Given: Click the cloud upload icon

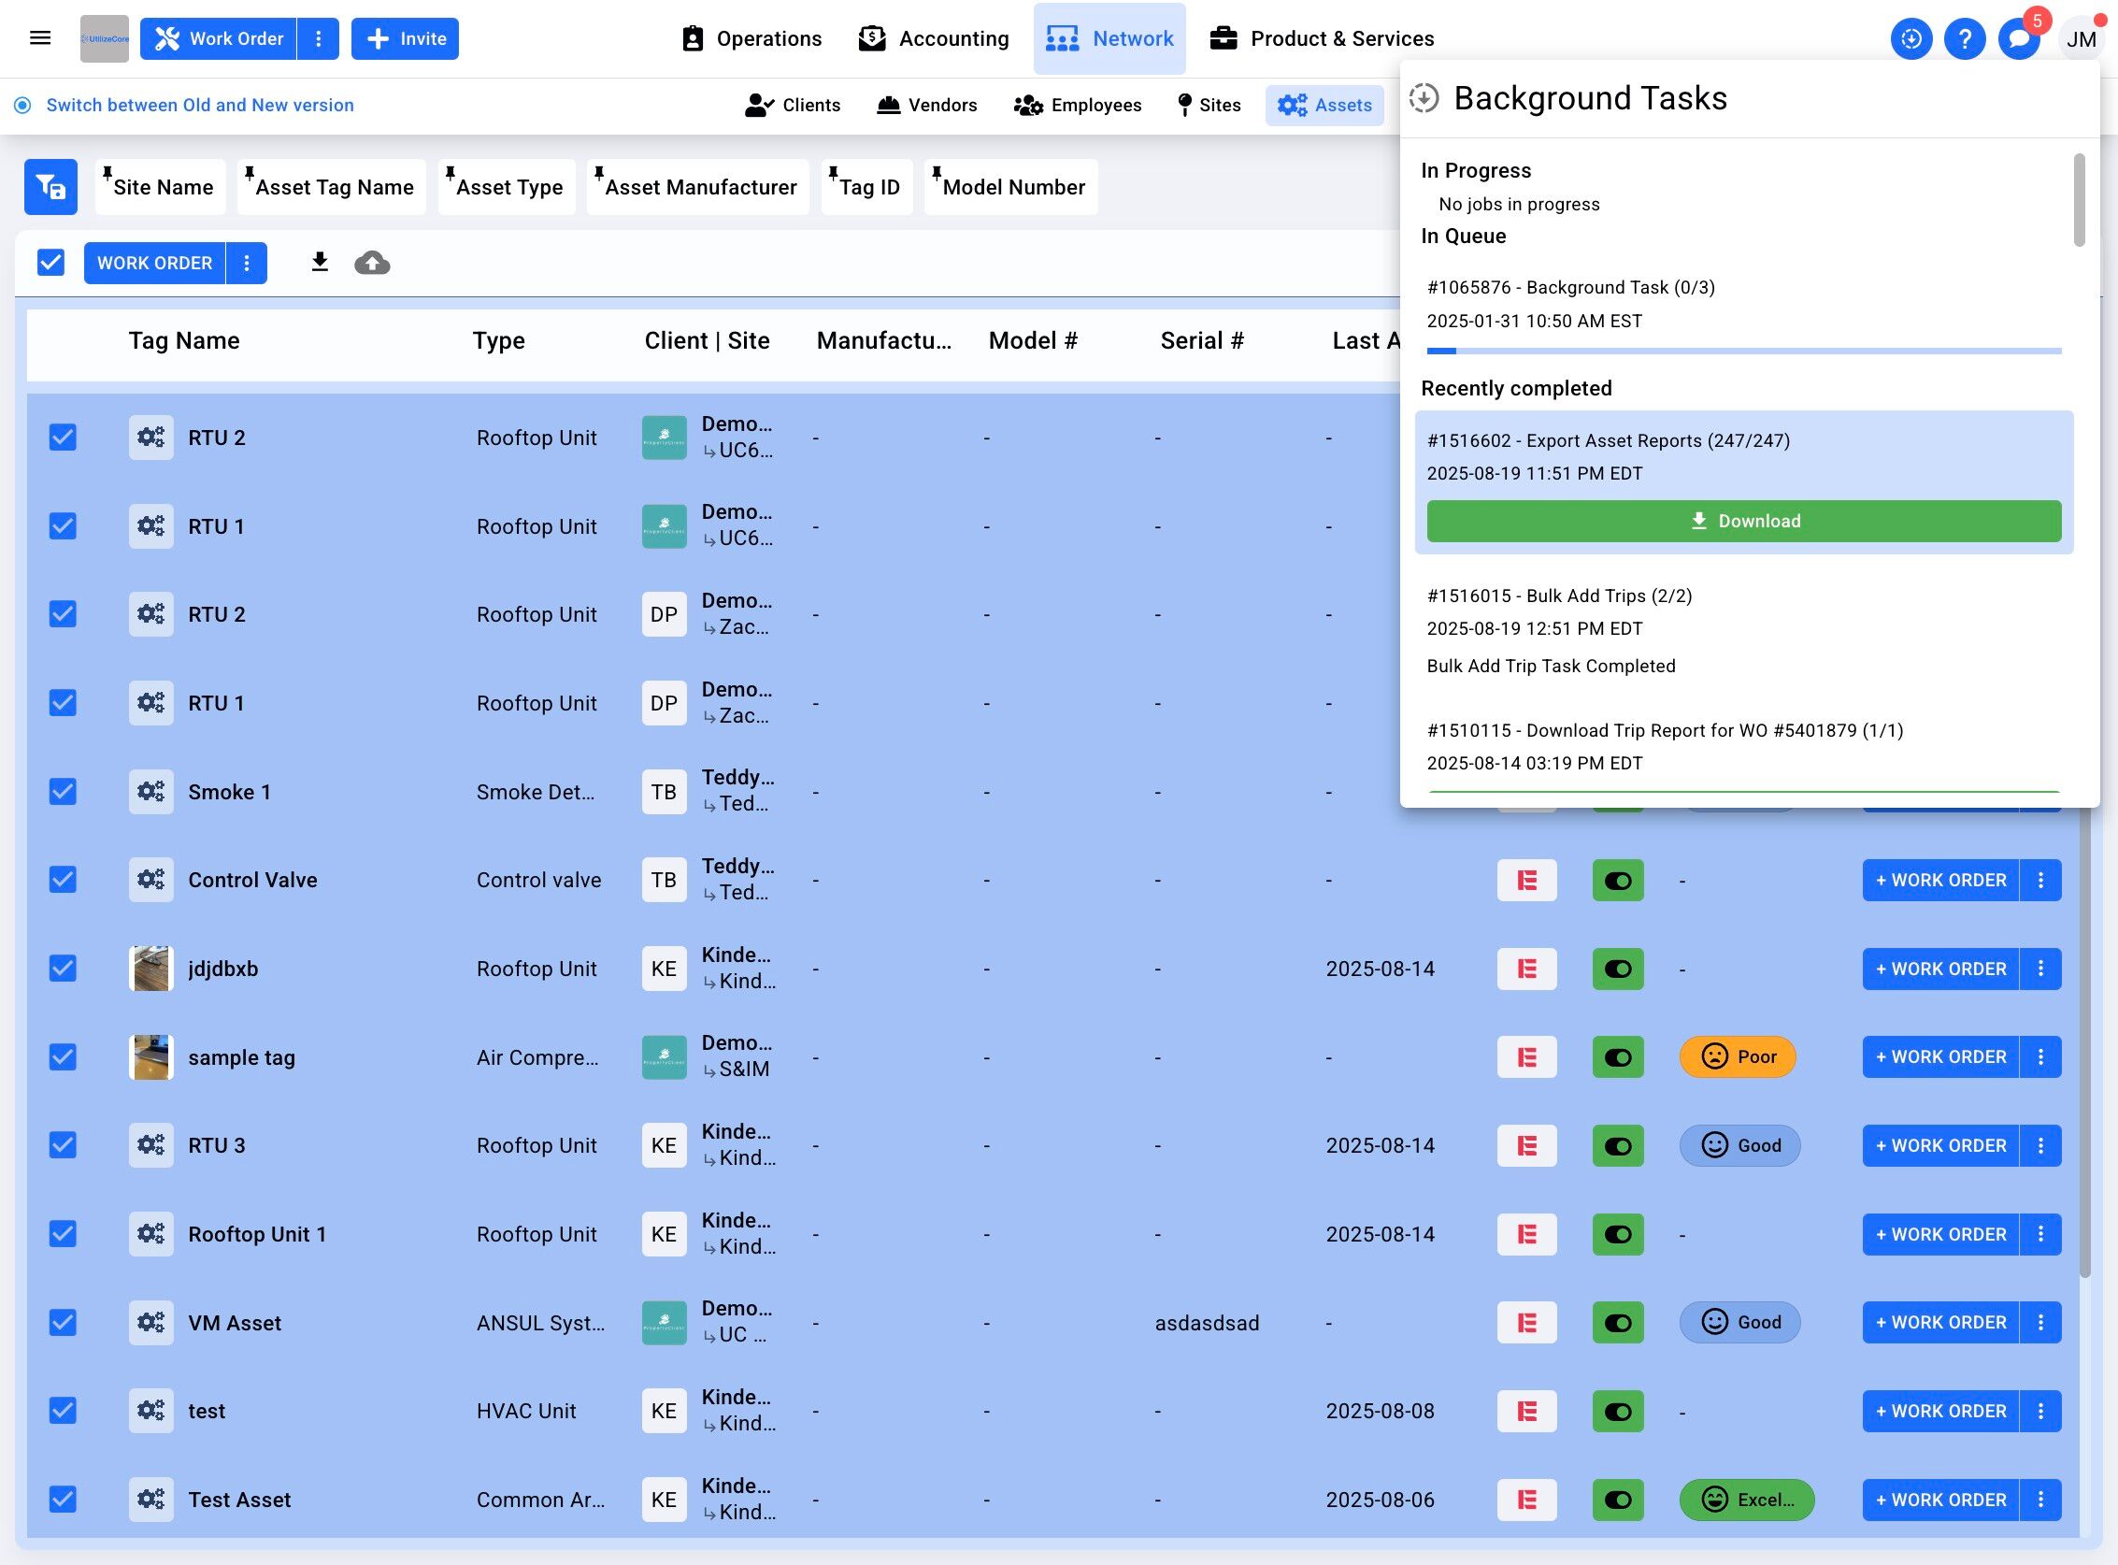Looking at the screenshot, I should tap(372, 263).
